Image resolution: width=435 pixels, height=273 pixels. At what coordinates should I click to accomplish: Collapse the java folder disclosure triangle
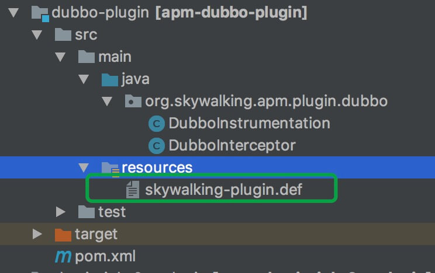(84, 79)
